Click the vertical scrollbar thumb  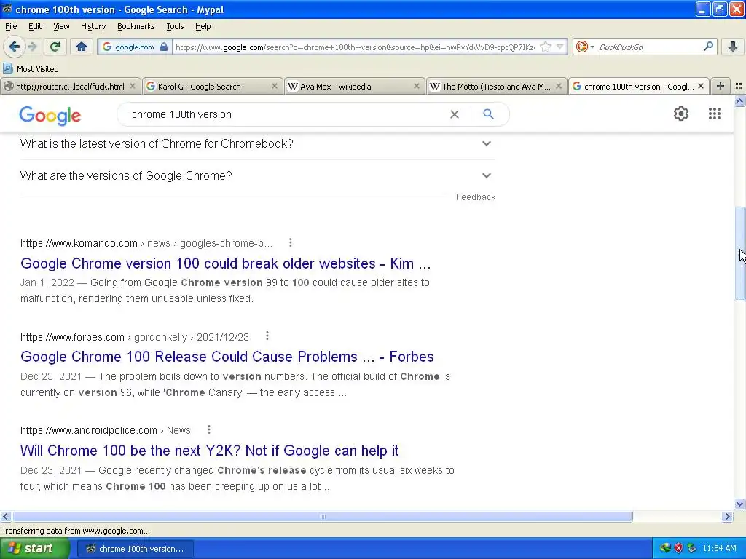(x=739, y=253)
